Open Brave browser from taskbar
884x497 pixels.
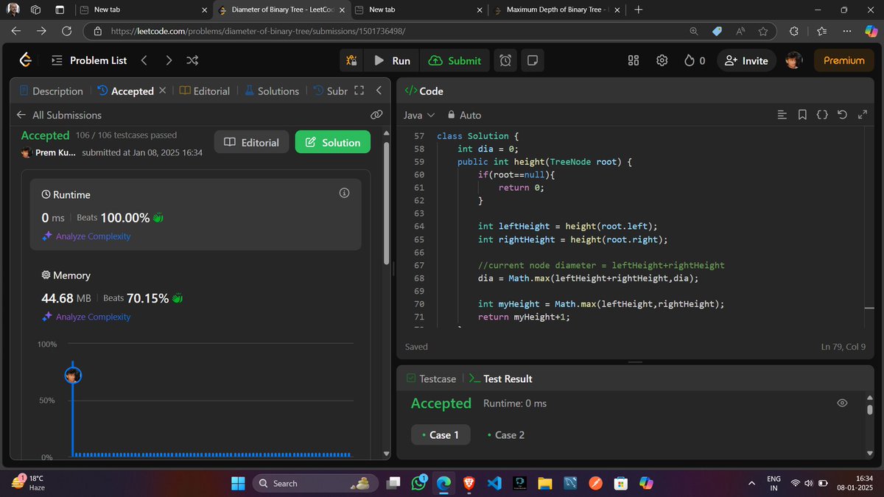[x=469, y=483]
